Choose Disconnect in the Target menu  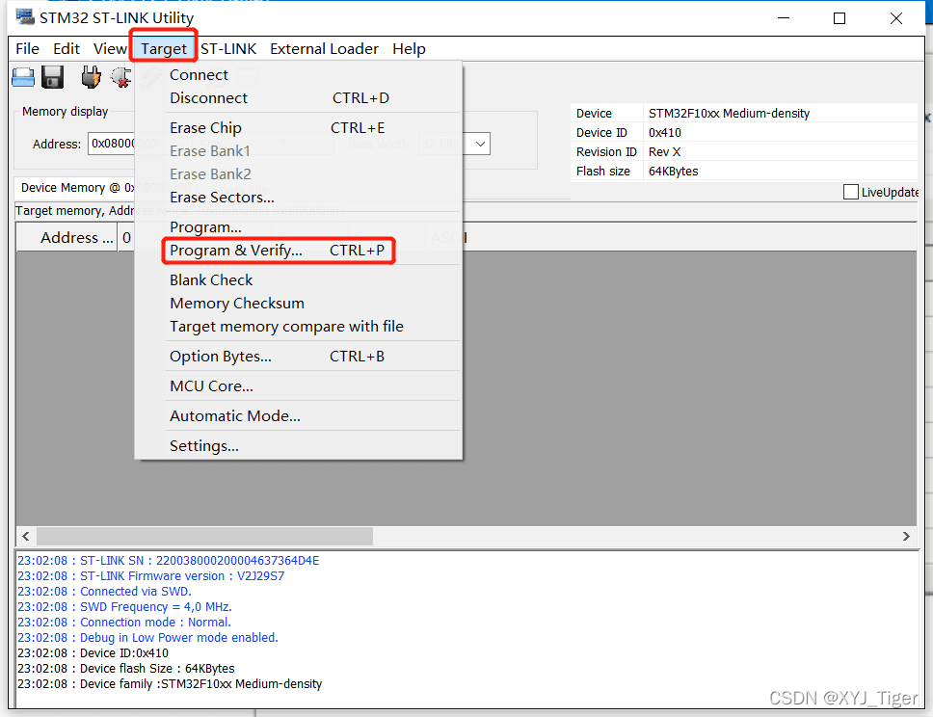[x=299, y=98]
